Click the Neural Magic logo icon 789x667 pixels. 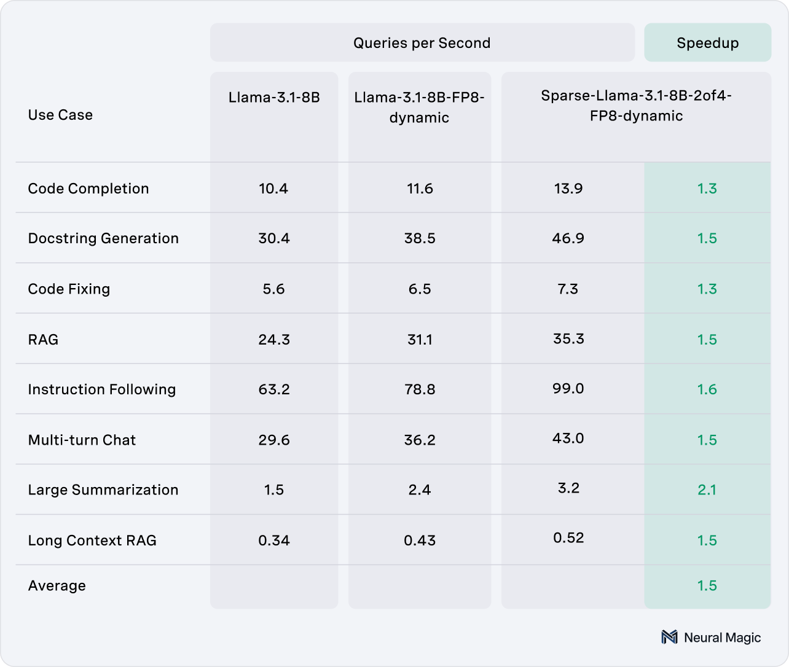click(x=669, y=638)
